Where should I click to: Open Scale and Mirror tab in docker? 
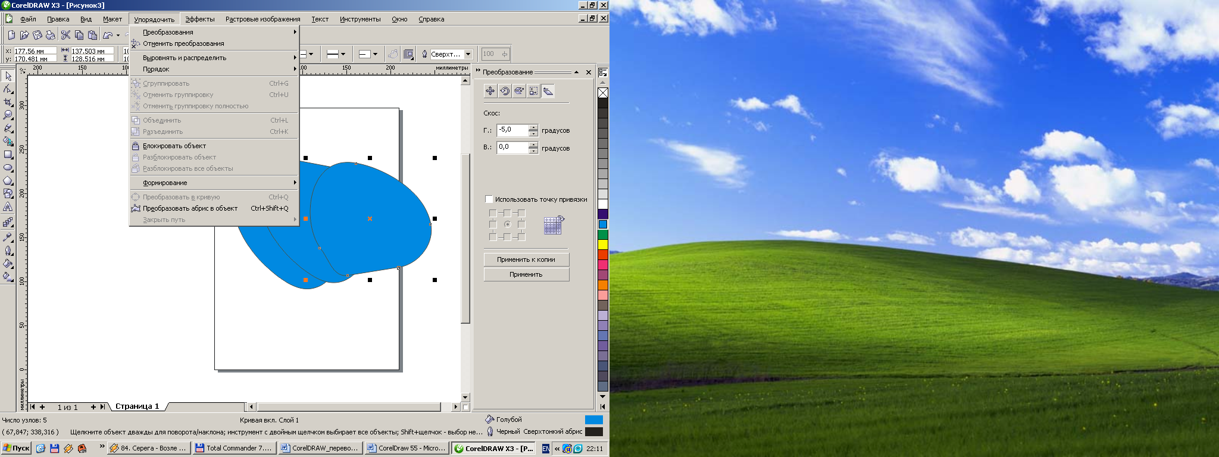(519, 91)
